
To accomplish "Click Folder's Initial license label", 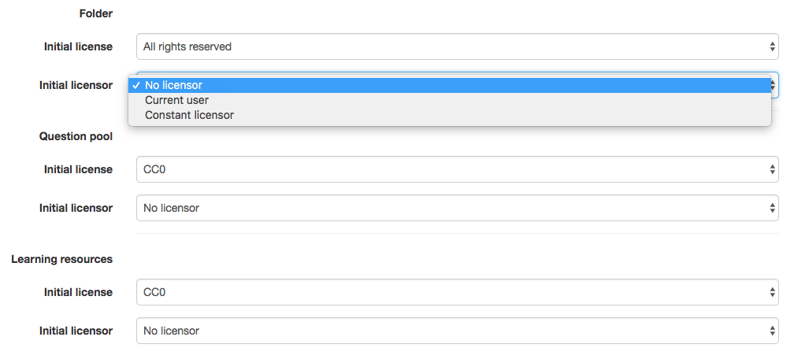I will click(78, 46).
